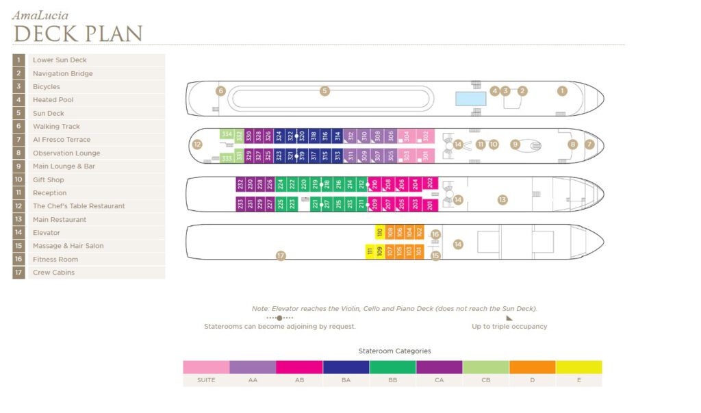This screenshot has height=413, width=701.
Task: Click the "Walking Track" legend label
Action: pos(56,127)
